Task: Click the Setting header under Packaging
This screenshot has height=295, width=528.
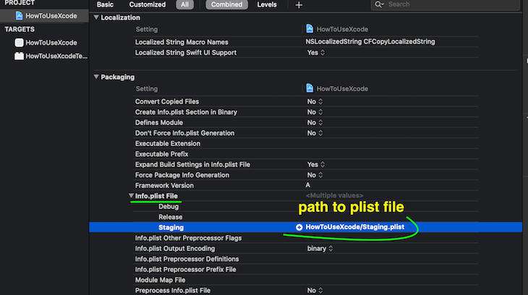Action: click(147, 88)
